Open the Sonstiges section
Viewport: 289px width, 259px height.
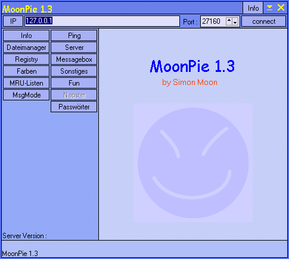(x=74, y=71)
